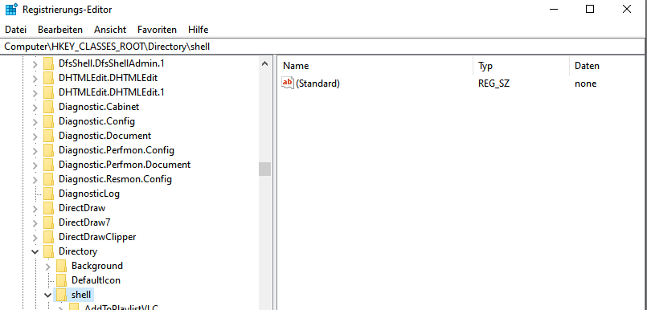Close the Registrierungs-Editor window
The width and height of the screenshot is (647, 310).
click(626, 9)
